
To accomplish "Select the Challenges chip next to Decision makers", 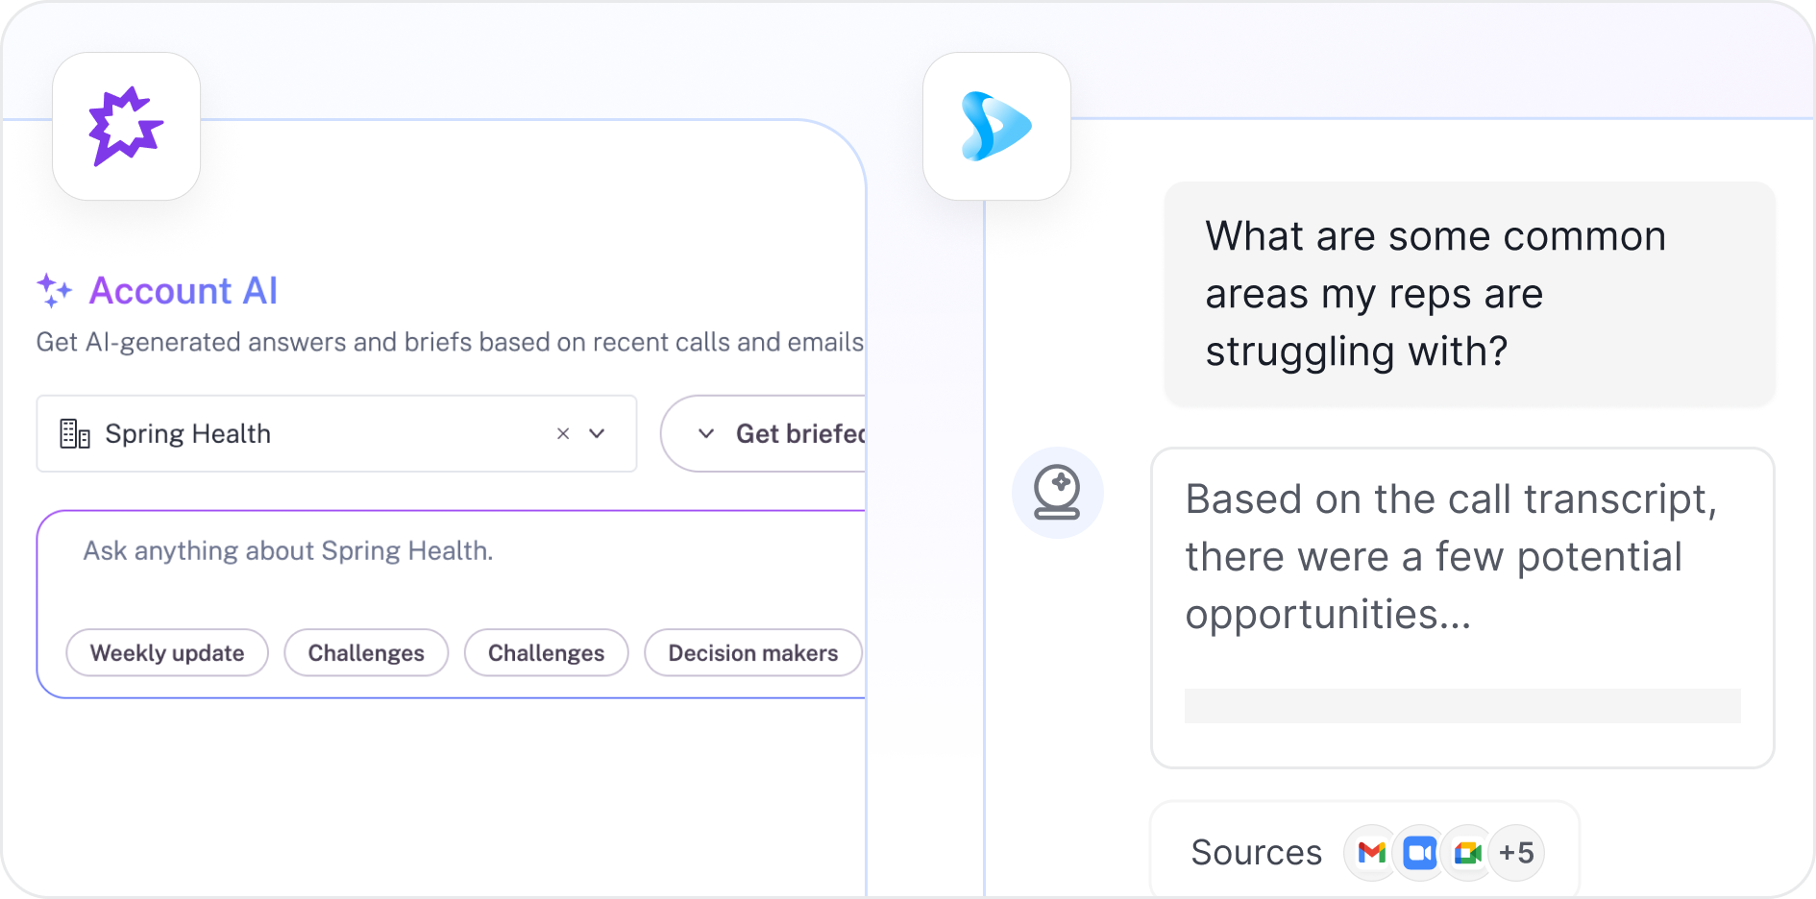I will pos(546,653).
